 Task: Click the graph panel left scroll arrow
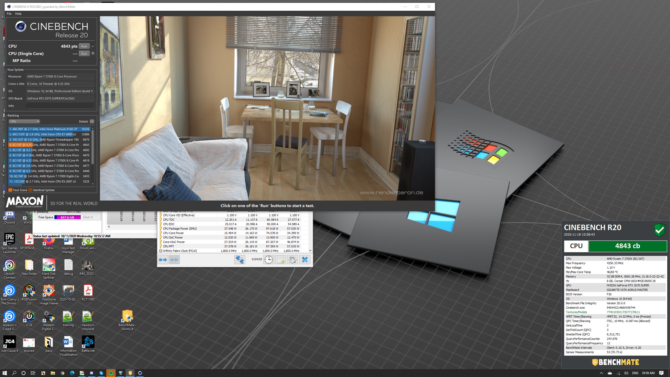(x=109, y=227)
